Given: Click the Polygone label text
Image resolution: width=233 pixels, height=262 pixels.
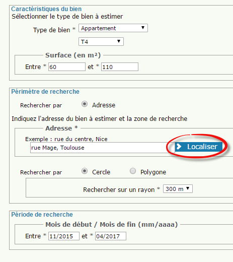Looking at the screenshot, I should 153,172.
